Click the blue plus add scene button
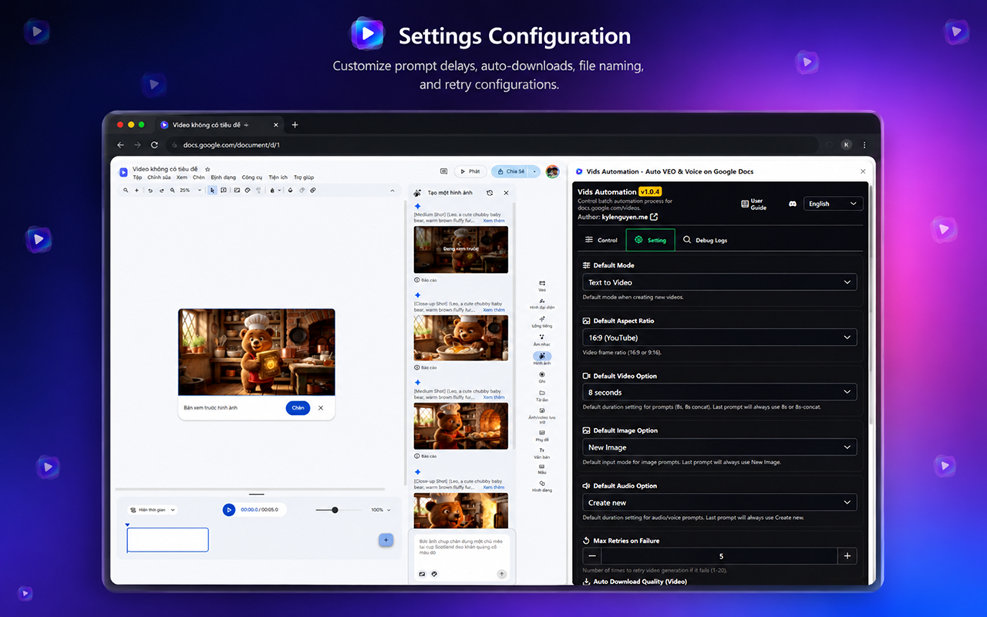Viewport: 987px width, 617px height. 386,540
